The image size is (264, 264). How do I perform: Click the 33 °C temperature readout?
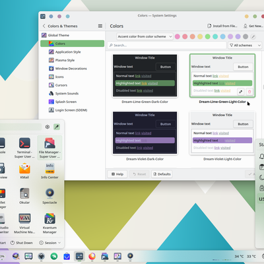click(251, 256)
